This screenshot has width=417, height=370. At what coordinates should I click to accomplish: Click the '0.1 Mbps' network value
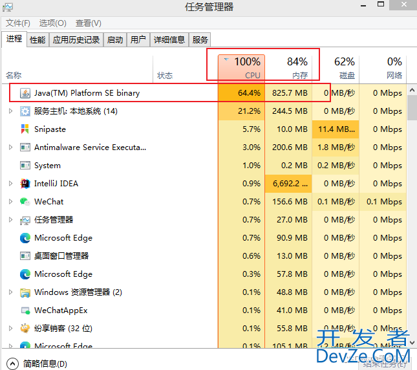[x=384, y=202]
